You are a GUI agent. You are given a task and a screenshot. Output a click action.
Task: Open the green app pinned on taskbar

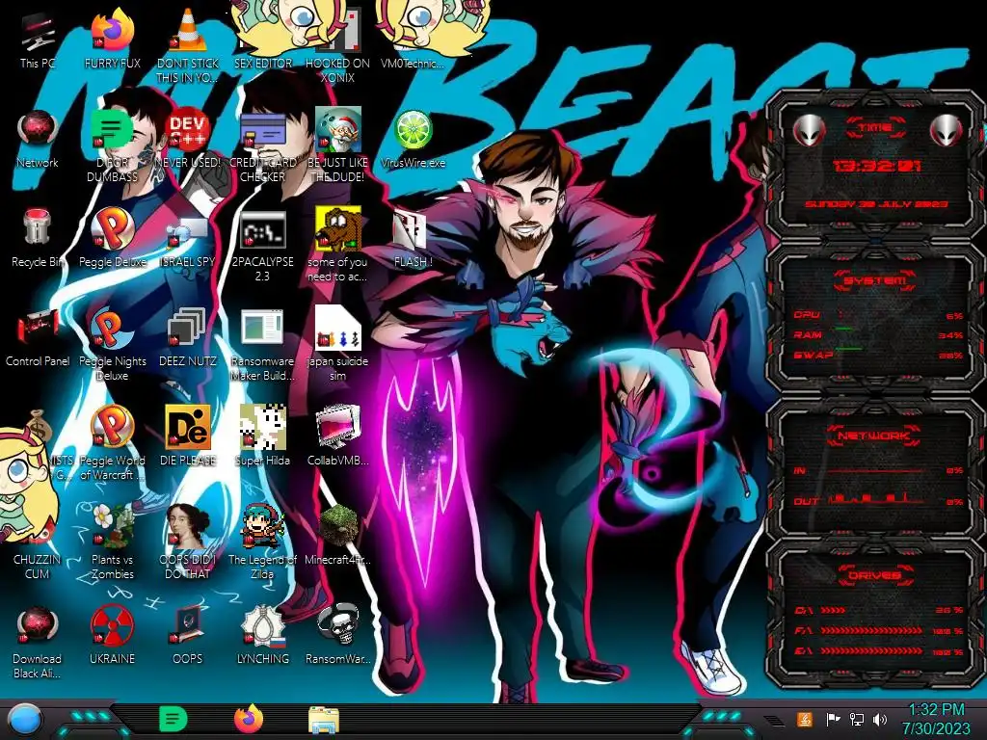tap(173, 719)
